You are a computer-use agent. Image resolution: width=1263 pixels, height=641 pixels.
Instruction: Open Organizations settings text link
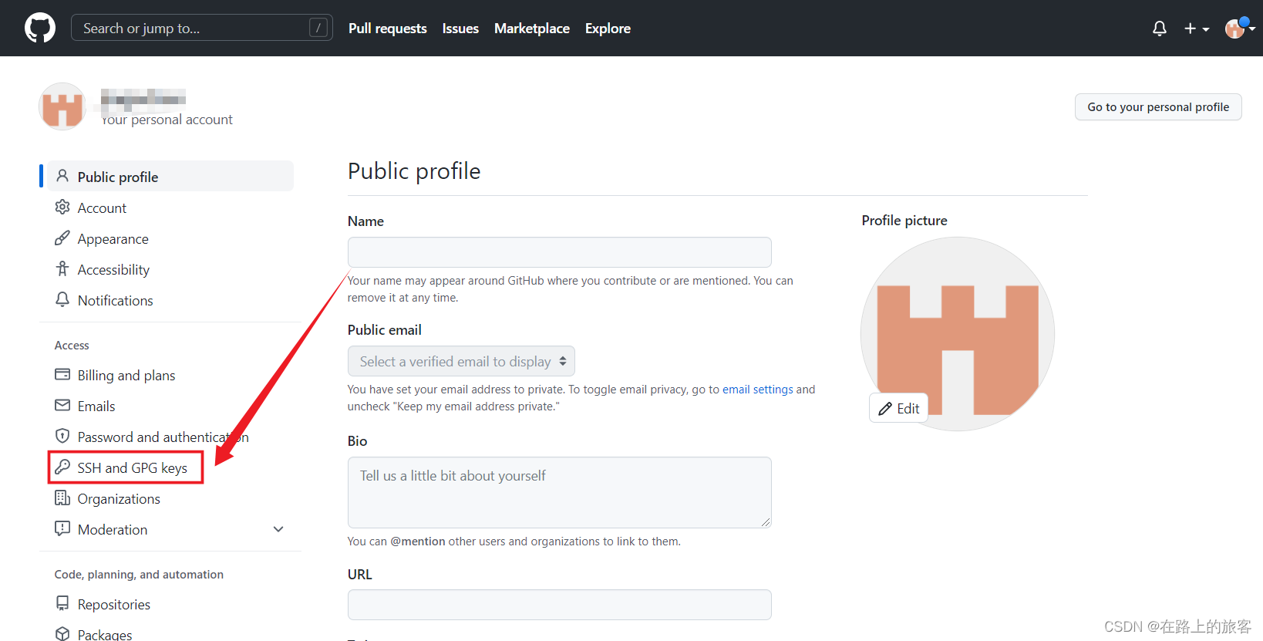coord(119,499)
